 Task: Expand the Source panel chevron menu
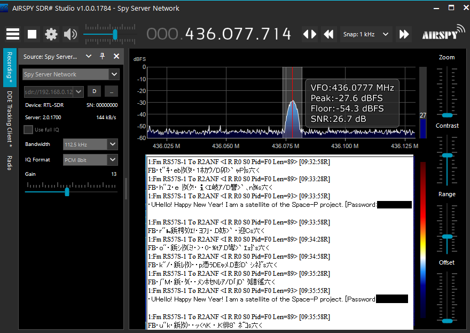pos(89,56)
